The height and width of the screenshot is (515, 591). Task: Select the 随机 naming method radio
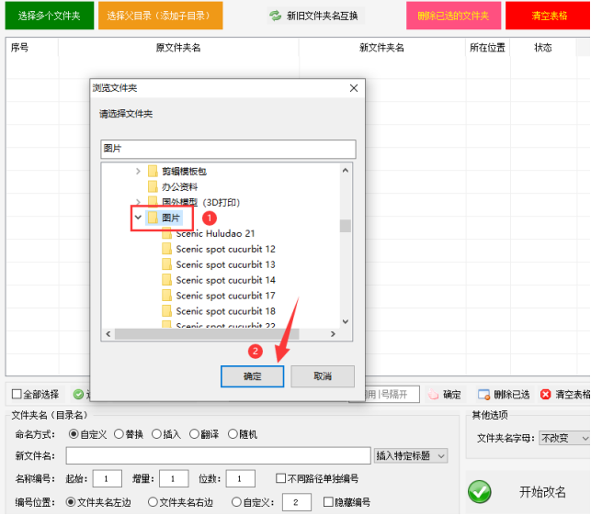pos(233,434)
